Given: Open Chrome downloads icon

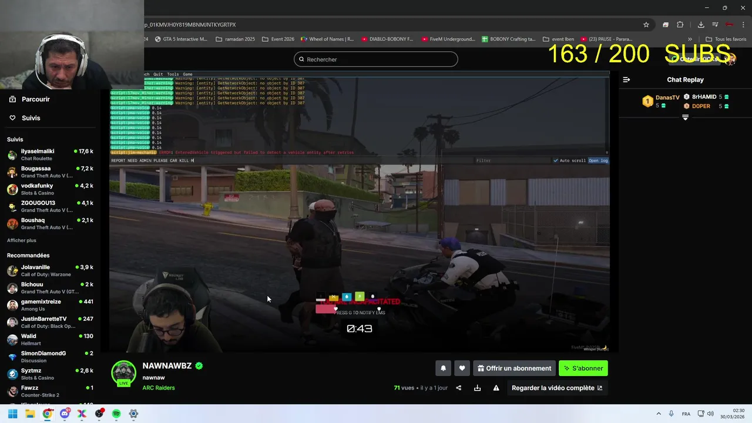Looking at the screenshot, I should pos(701,25).
